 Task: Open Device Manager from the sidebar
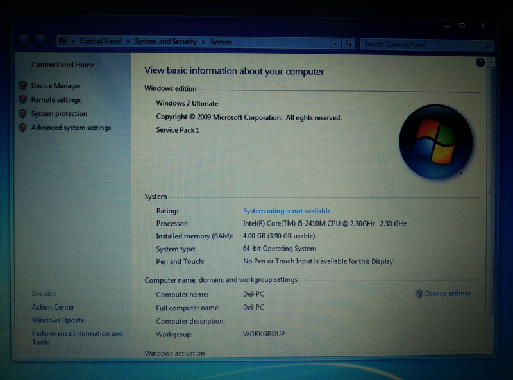[x=56, y=86]
